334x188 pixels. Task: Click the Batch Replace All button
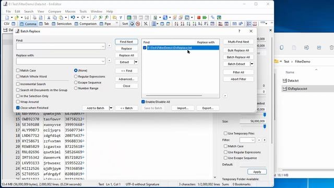238,57
